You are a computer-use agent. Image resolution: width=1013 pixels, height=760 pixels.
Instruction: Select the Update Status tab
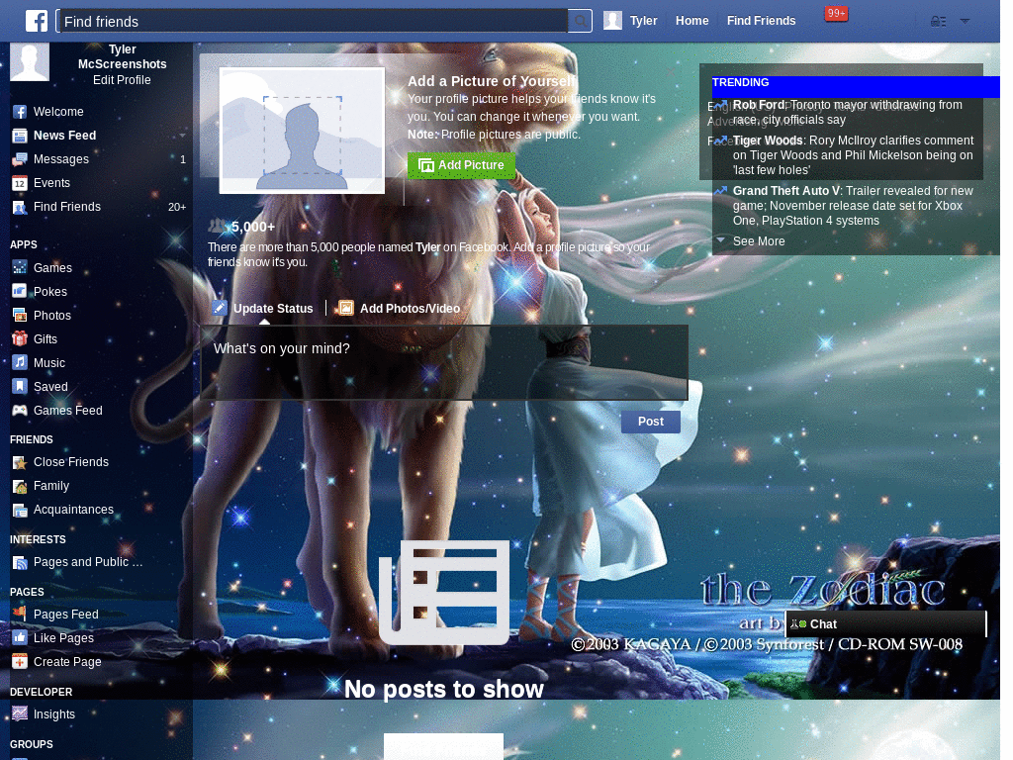tap(263, 309)
